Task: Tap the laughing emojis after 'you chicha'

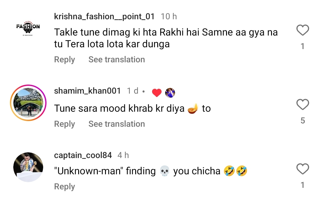Action: (x=235, y=172)
